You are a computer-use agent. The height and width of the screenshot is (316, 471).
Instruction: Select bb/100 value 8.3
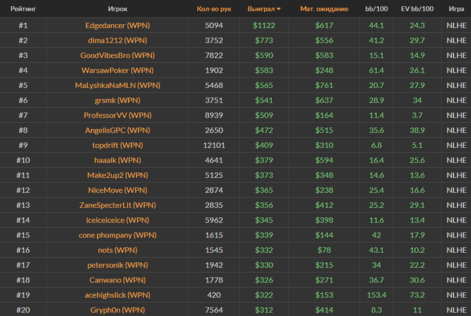376,310
